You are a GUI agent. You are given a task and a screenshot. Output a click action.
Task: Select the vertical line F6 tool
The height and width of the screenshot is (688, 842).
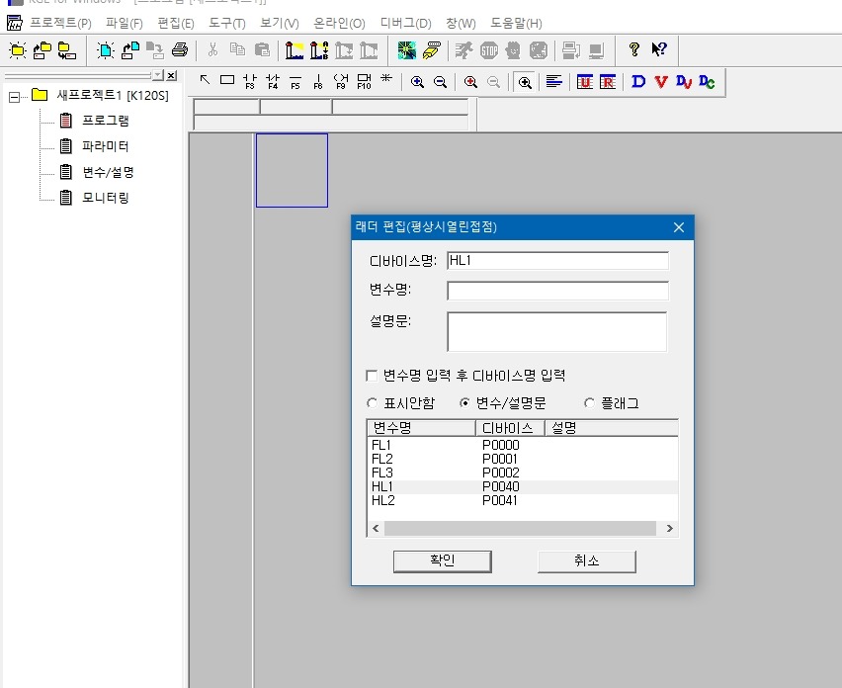point(318,81)
